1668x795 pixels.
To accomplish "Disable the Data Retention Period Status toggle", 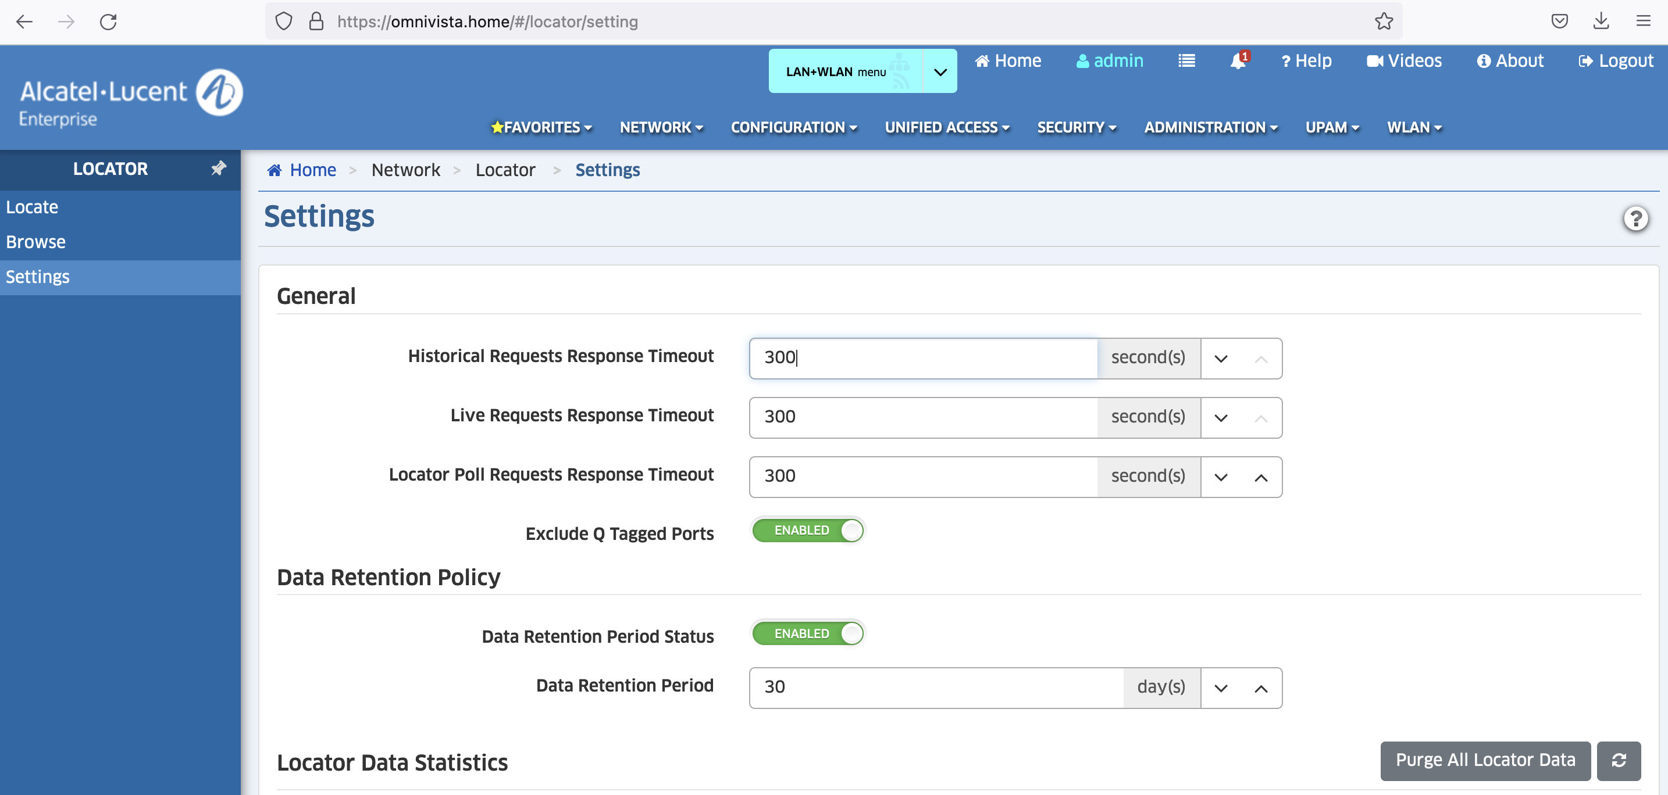I will click(x=807, y=633).
